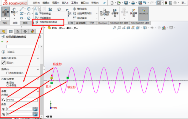The height and width of the screenshot is (119, 188).
Task: Collapse the 方程式类型 section chevron
Action: click(38, 79)
